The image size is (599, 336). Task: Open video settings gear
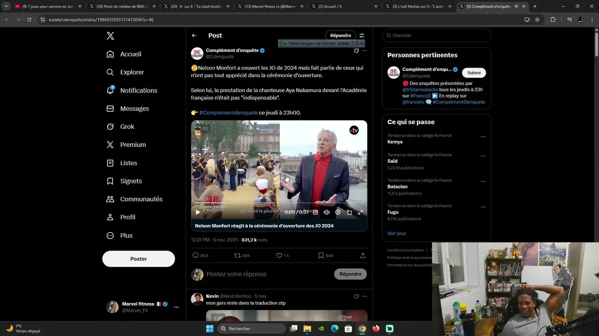pyautogui.click(x=338, y=212)
